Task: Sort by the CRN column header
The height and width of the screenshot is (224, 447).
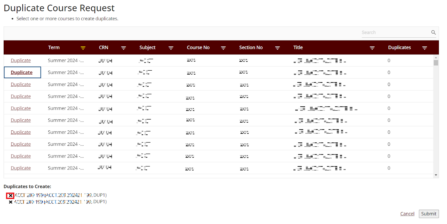Action: (x=103, y=47)
